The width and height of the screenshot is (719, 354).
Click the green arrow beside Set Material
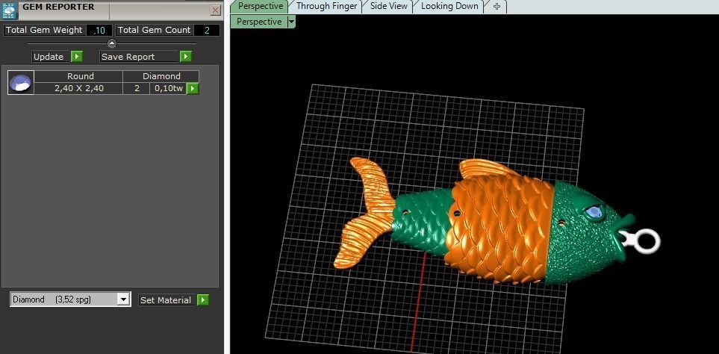tap(202, 300)
